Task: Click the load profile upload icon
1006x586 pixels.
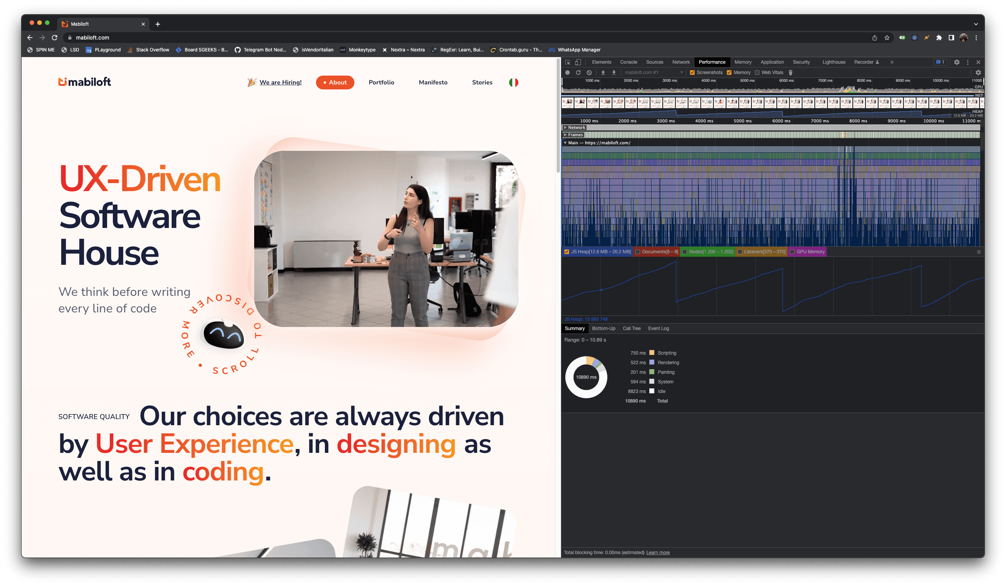Action: 603,73
